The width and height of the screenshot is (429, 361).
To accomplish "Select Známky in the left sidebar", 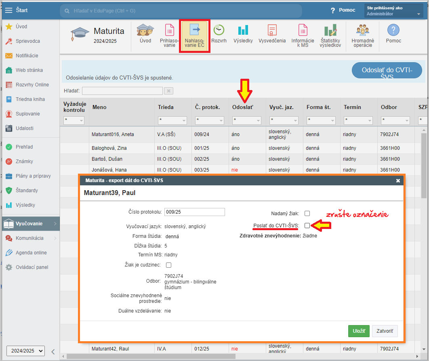I will click(24, 162).
